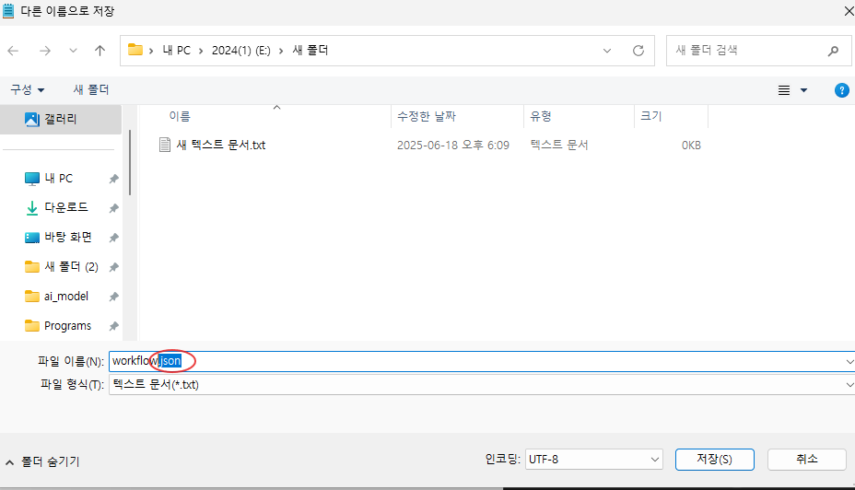The image size is (855, 490).
Task: Change the view layout icon
Action: tap(783, 90)
